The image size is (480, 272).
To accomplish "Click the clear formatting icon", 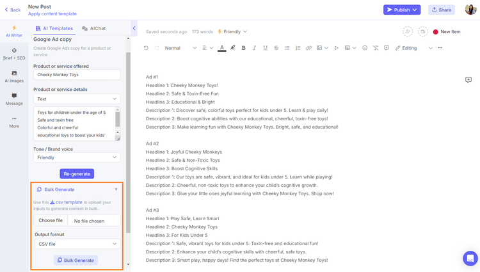I will click(x=376, y=48).
